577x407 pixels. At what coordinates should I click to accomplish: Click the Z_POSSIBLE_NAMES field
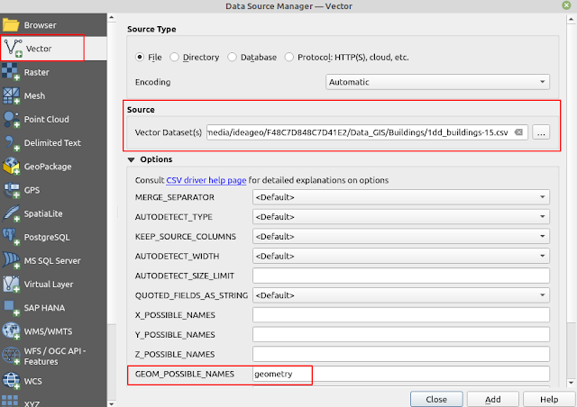coord(401,354)
